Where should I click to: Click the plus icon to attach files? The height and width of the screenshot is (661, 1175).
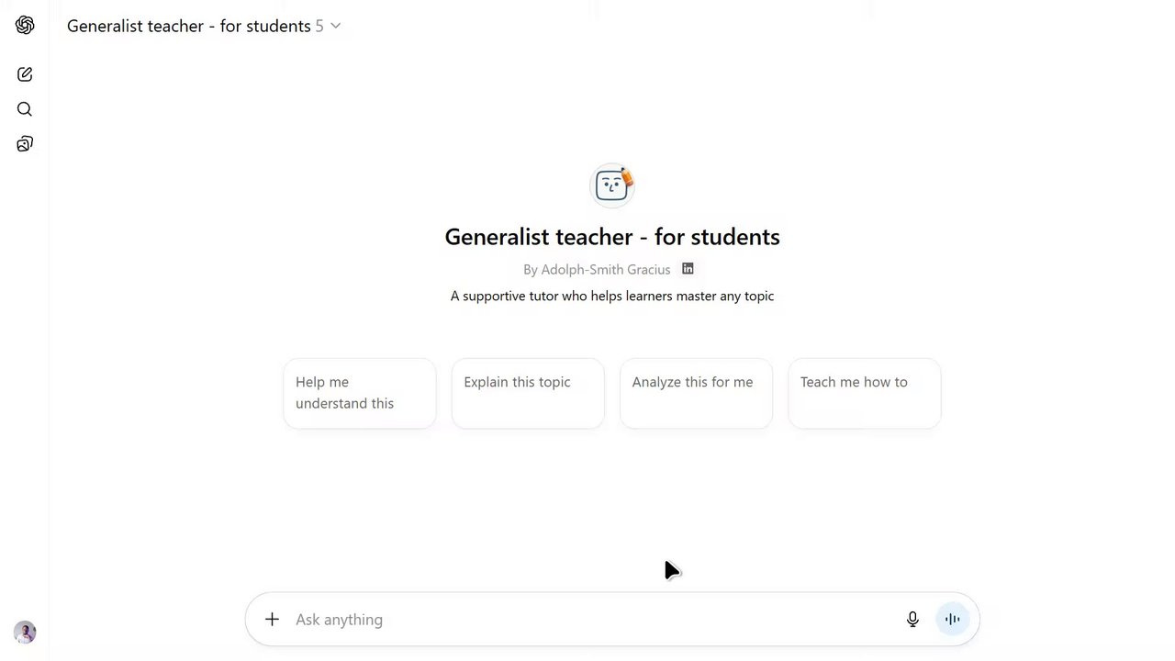272,620
